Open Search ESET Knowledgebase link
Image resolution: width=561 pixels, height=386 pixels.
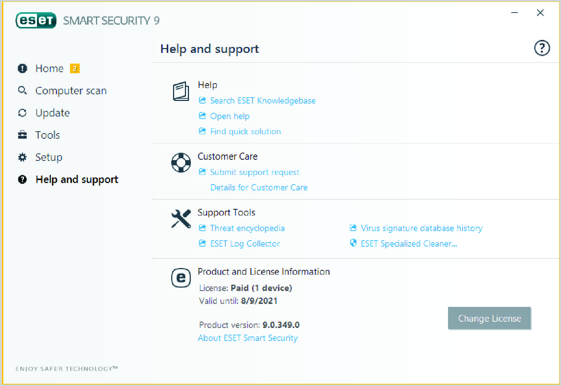pyautogui.click(x=263, y=101)
